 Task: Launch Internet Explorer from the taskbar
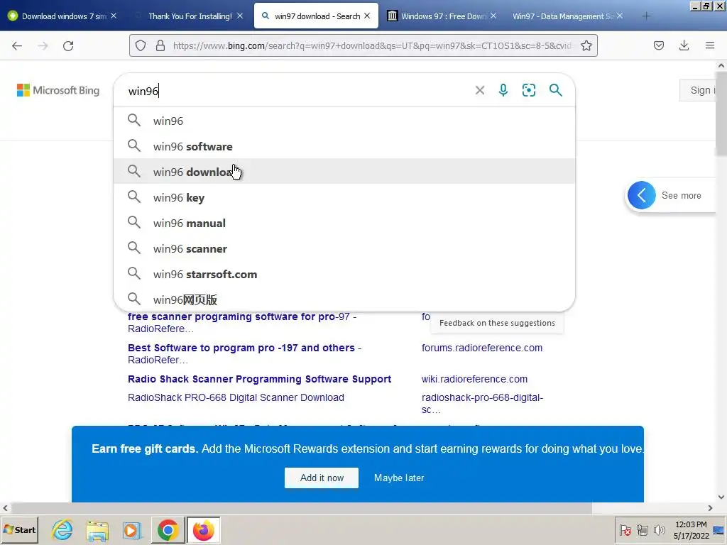click(62, 529)
